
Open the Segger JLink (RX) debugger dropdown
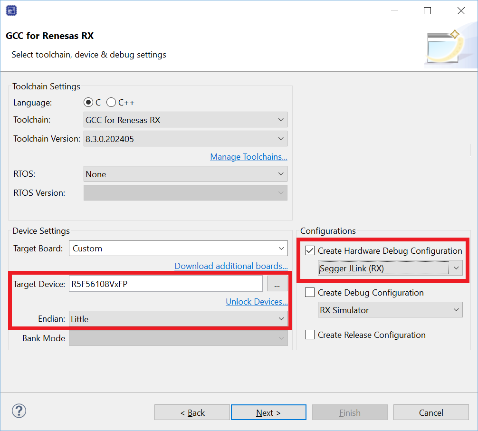pyautogui.click(x=390, y=268)
